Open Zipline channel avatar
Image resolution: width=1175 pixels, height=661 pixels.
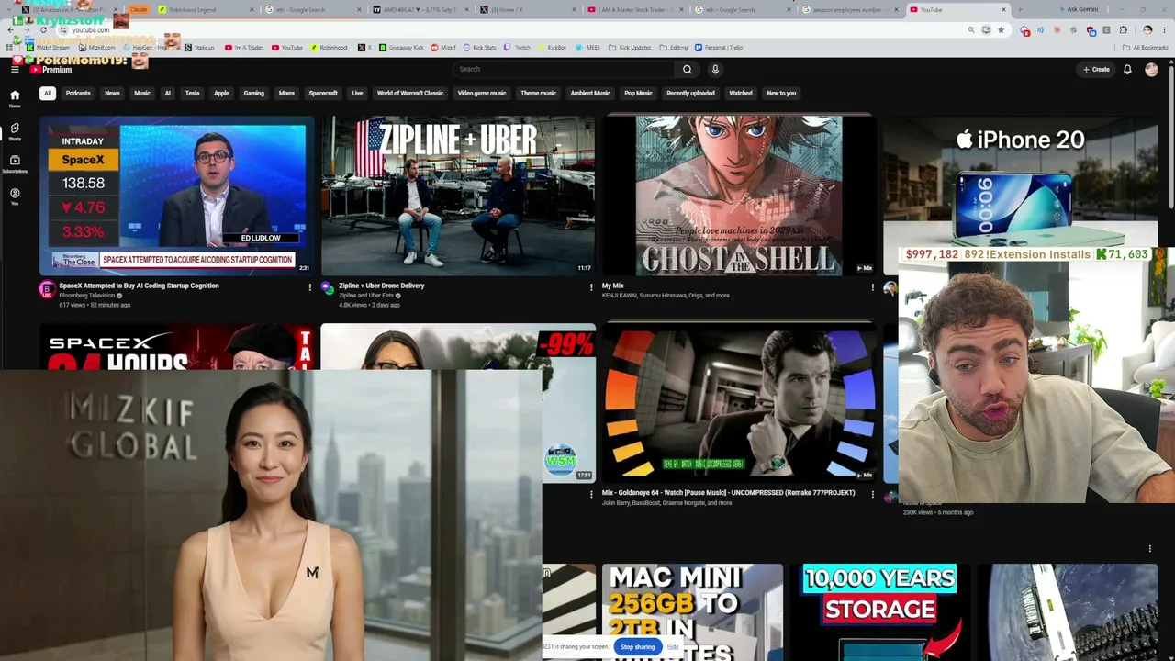point(328,289)
